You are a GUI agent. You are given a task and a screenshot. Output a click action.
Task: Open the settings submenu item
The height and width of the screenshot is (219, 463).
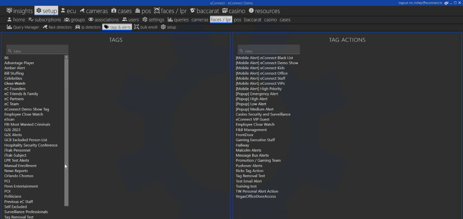(x=153, y=20)
